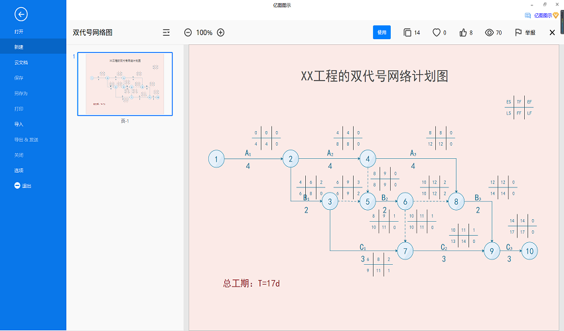564x331 pixels.
Task: Open 云文档 in the sidebar
Action: click(x=21, y=63)
